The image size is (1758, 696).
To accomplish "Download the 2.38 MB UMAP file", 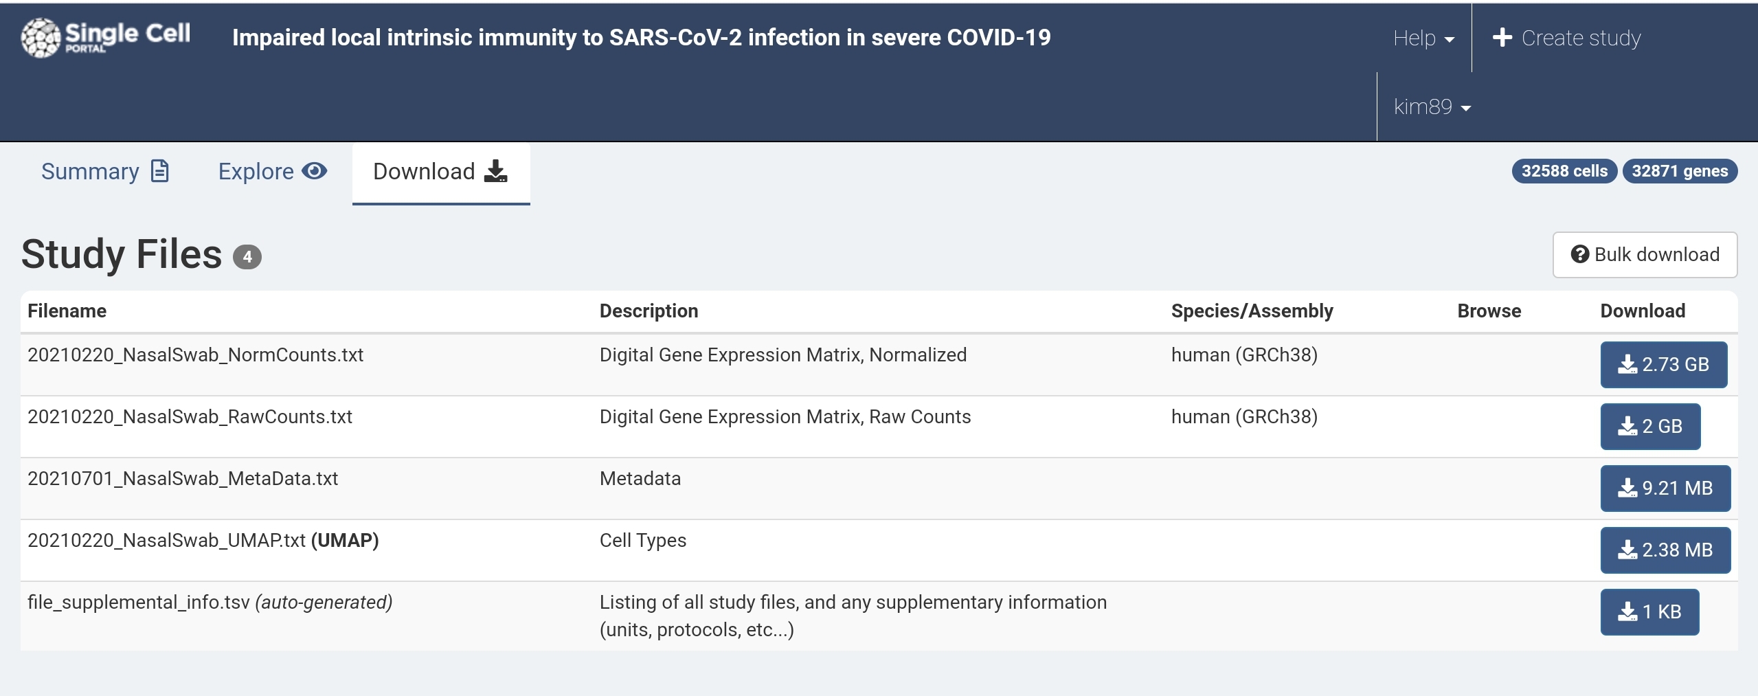I will tap(1665, 550).
